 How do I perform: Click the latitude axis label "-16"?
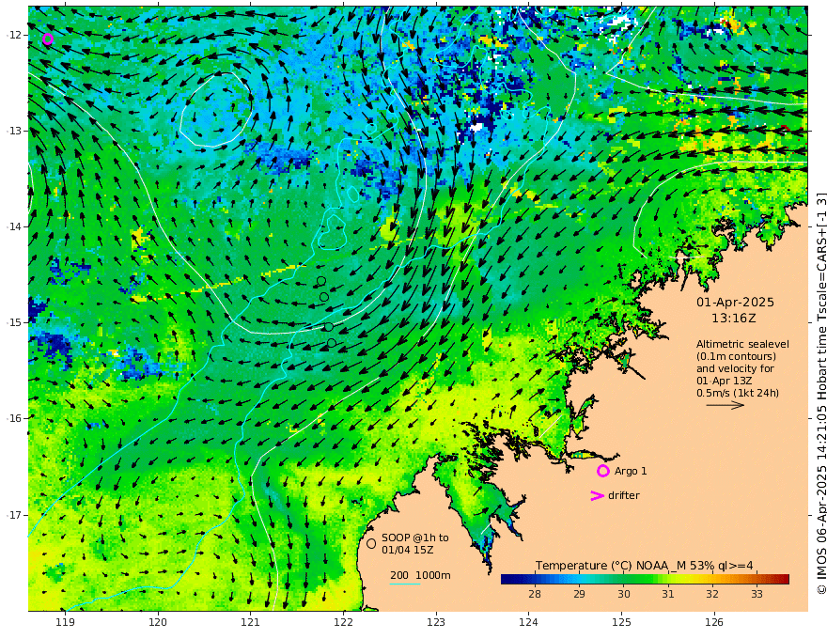click(x=14, y=418)
